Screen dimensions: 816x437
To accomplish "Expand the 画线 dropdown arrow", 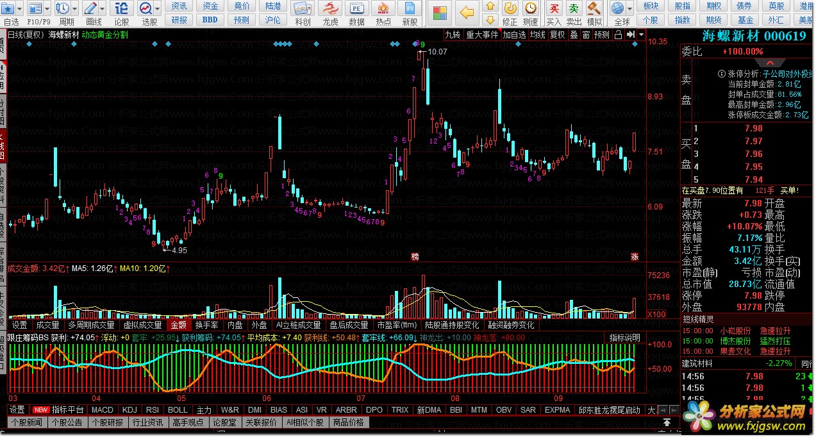I will (103, 8).
